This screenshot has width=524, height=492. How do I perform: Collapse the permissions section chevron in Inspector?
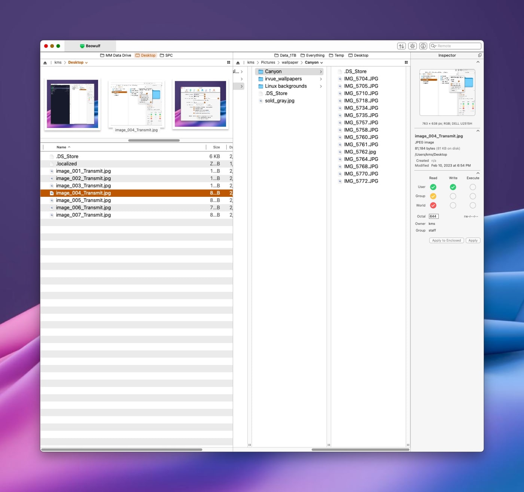[478, 173]
